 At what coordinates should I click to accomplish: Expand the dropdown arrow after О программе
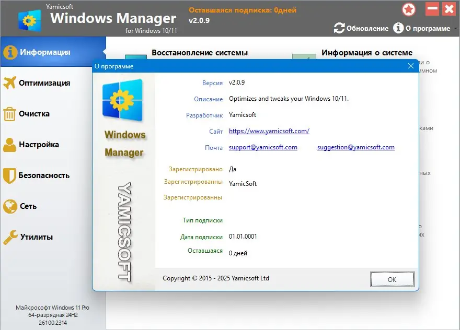coord(455,28)
